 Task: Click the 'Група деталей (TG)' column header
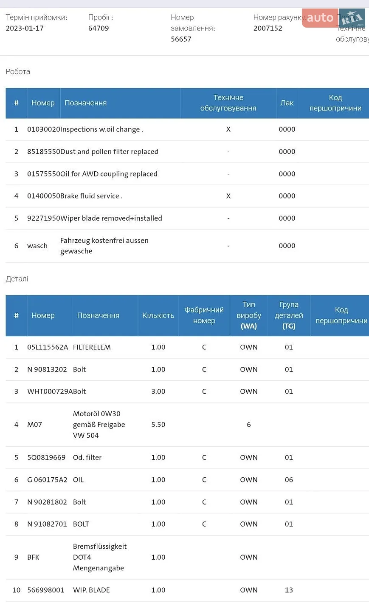(x=289, y=315)
